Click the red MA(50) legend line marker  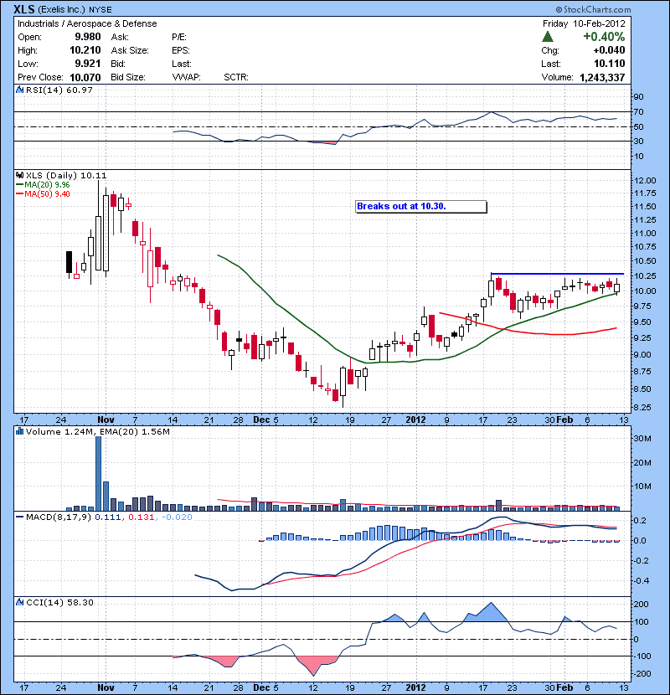(x=19, y=194)
